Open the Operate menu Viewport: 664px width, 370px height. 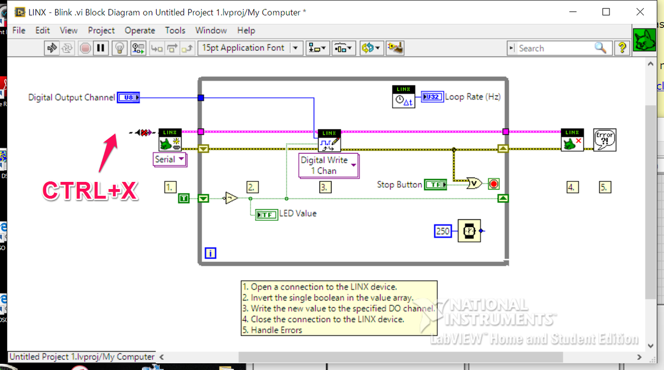click(x=140, y=31)
